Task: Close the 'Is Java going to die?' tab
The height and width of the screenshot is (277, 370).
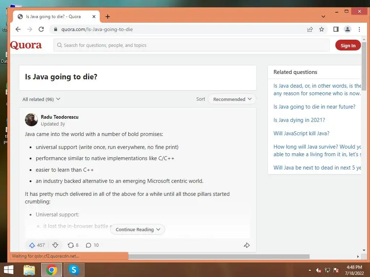Action: click(94, 17)
